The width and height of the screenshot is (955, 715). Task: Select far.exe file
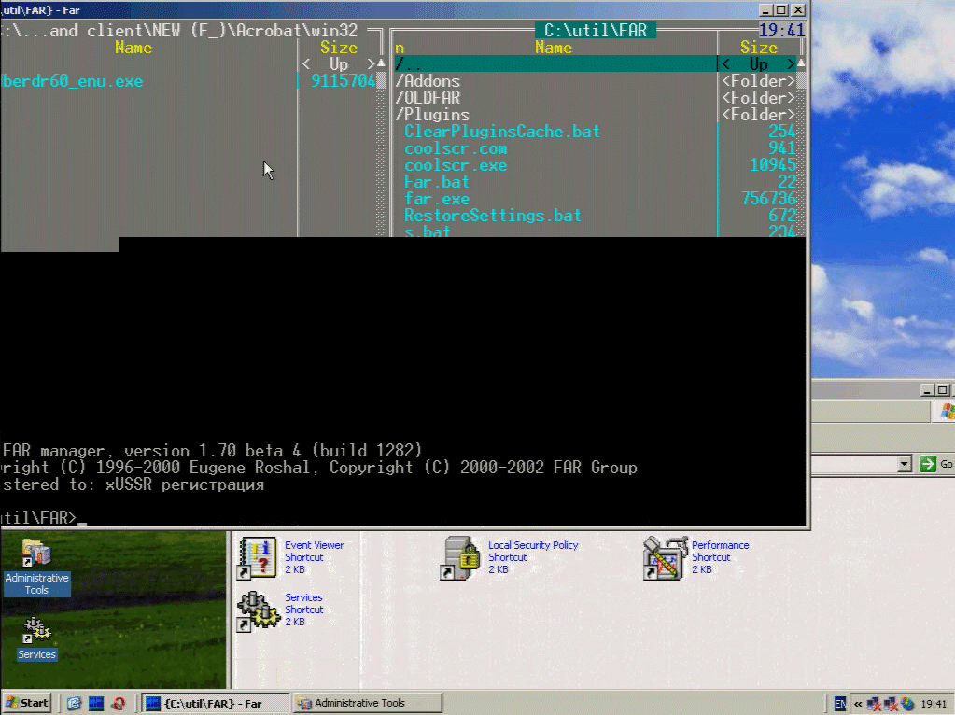[436, 199]
